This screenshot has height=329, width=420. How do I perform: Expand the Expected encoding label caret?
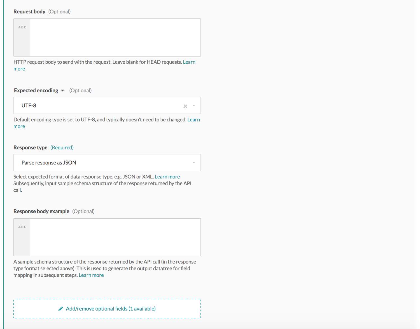(x=62, y=91)
